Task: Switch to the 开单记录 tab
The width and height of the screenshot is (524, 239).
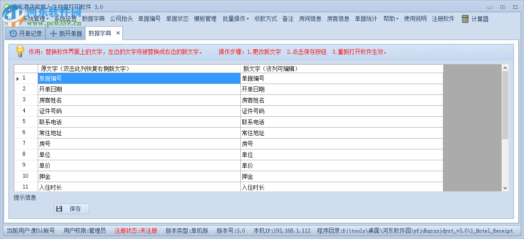Action: point(26,34)
